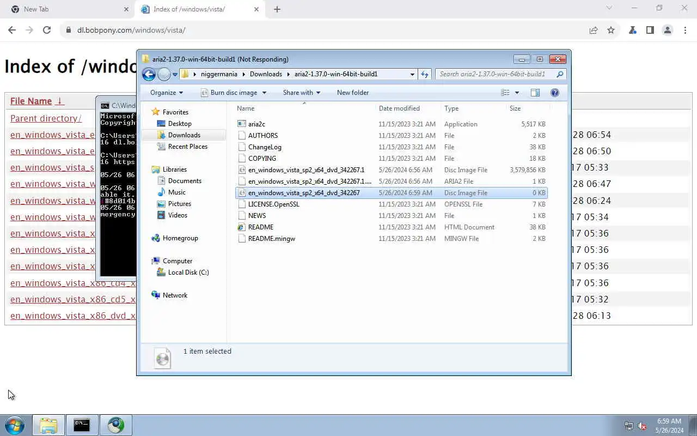Click the aria2-1.37.0-win-64bit-build1 breadcrumb segment
Screen dimensions: 697x436
tap(336, 74)
